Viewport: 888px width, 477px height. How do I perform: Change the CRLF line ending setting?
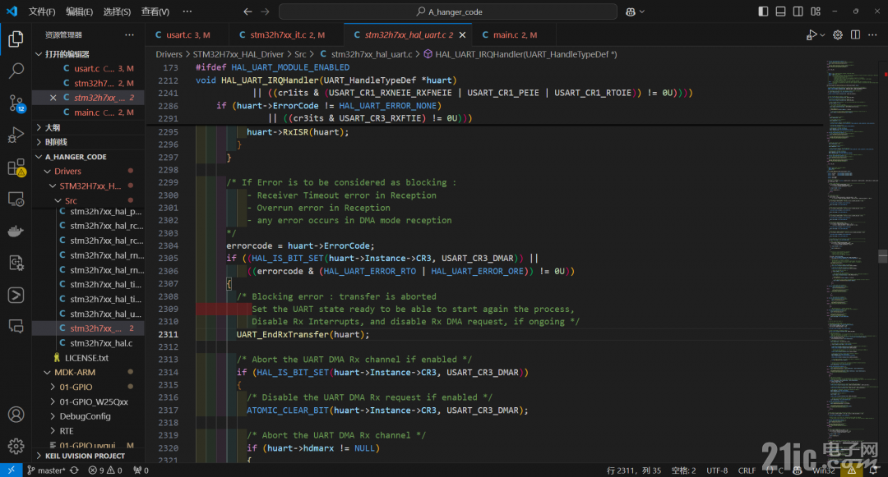[x=747, y=470]
